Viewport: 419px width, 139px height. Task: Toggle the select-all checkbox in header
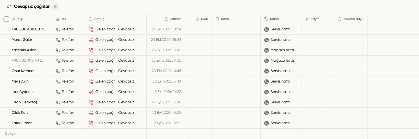click(x=6, y=19)
